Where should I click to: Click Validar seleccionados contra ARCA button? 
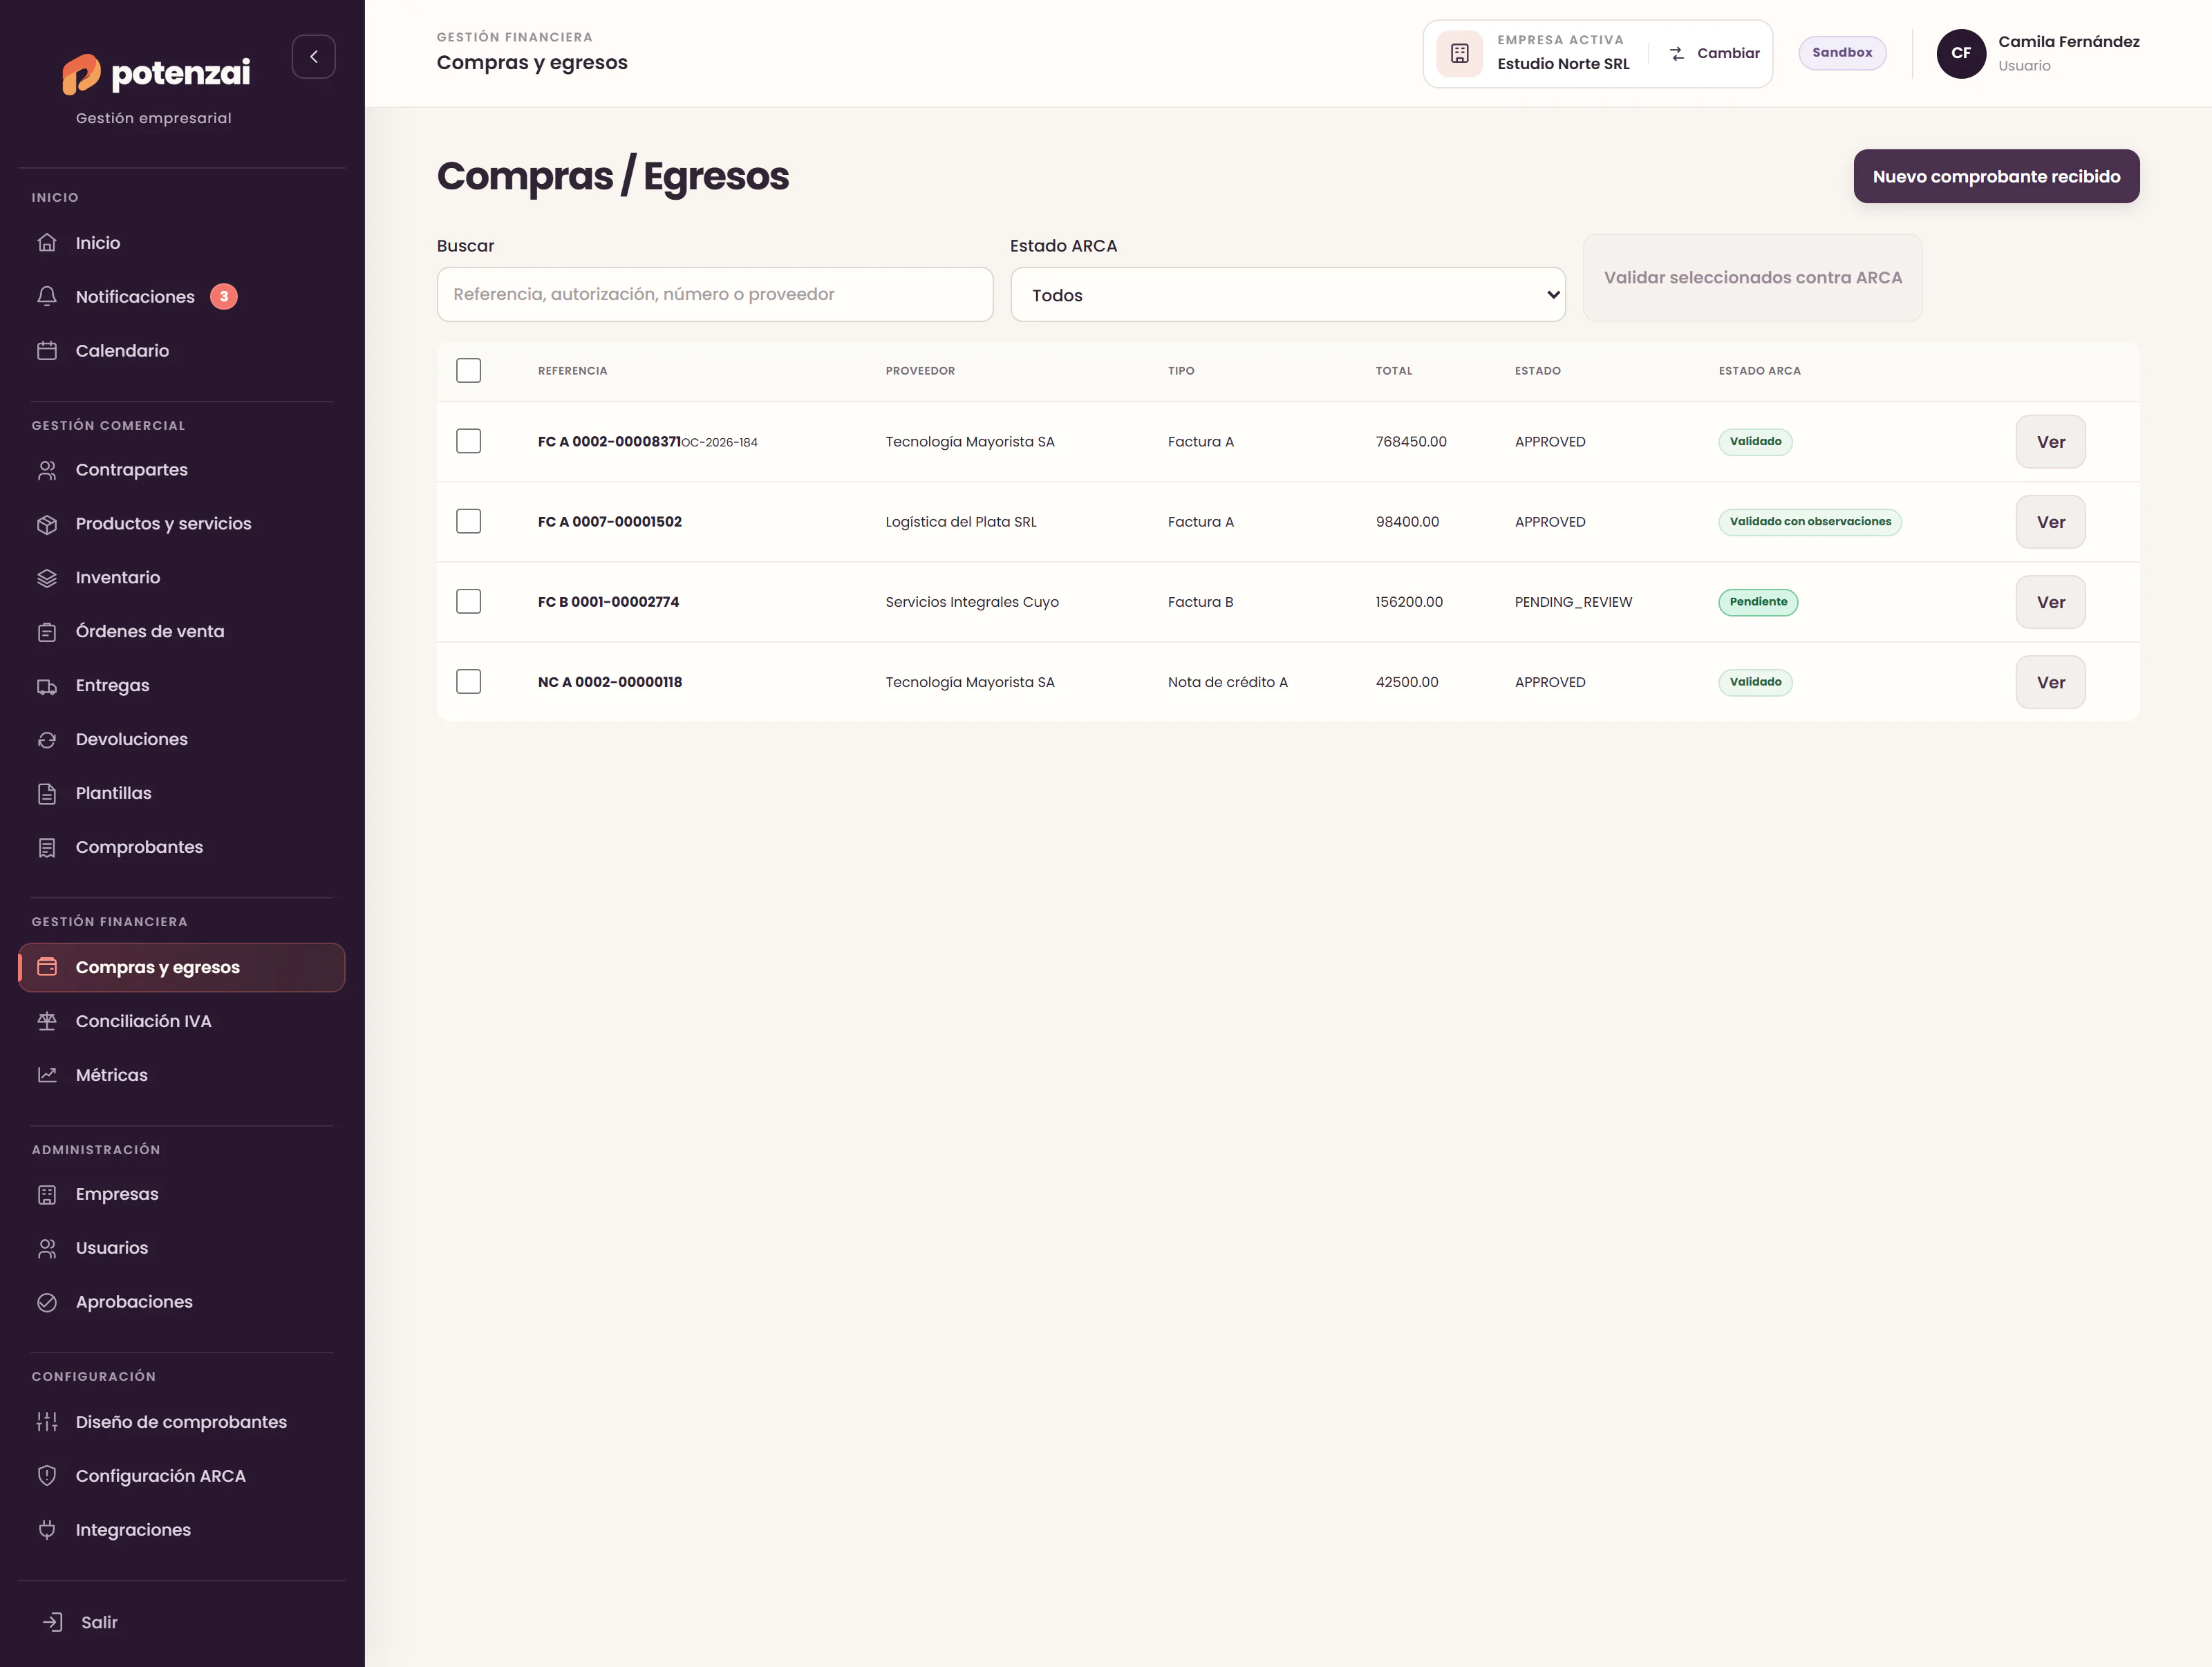tap(1752, 278)
